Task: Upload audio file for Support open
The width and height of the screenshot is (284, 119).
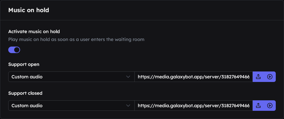Action: point(258,77)
